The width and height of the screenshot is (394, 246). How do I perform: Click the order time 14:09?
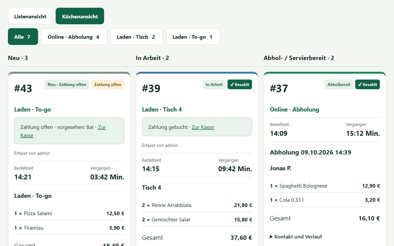(x=279, y=133)
